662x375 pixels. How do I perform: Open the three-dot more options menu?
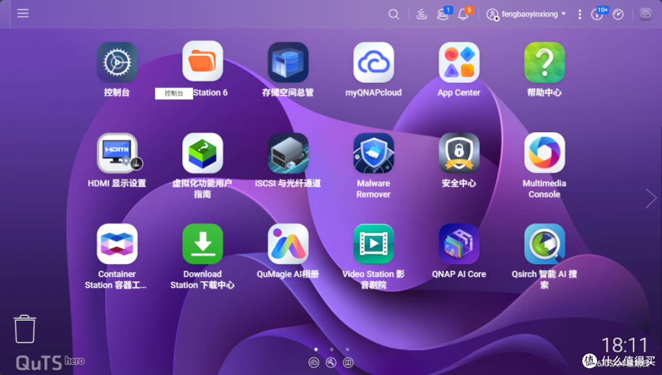coord(580,14)
